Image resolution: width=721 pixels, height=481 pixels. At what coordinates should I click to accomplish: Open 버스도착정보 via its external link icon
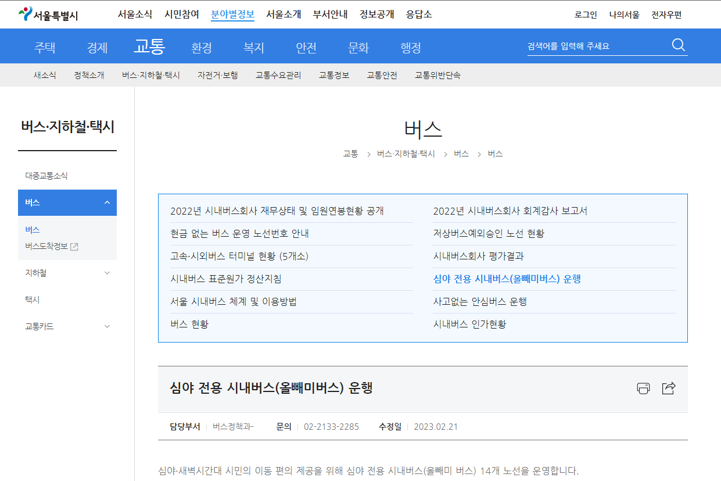[74, 245]
